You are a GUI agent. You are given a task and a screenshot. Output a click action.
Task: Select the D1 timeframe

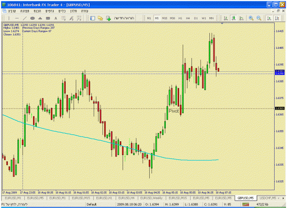pyautogui.click(x=196, y=18)
